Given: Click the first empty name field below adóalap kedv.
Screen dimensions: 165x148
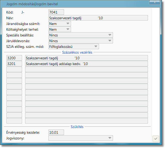Looking at the screenshot, I should point(87,69).
